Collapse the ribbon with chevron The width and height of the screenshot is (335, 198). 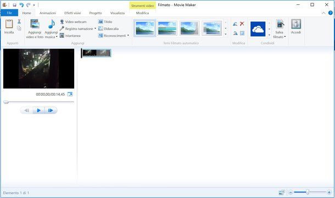coord(323,13)
